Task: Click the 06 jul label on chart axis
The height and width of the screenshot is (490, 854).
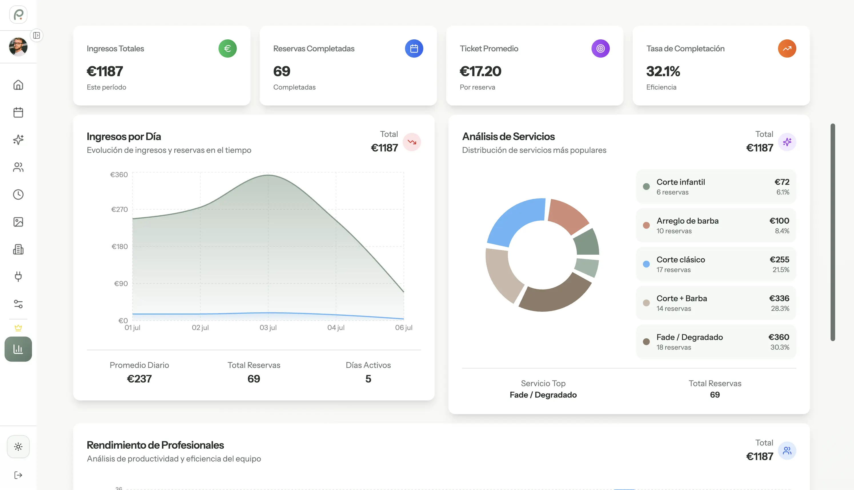Action: point(403,327)
